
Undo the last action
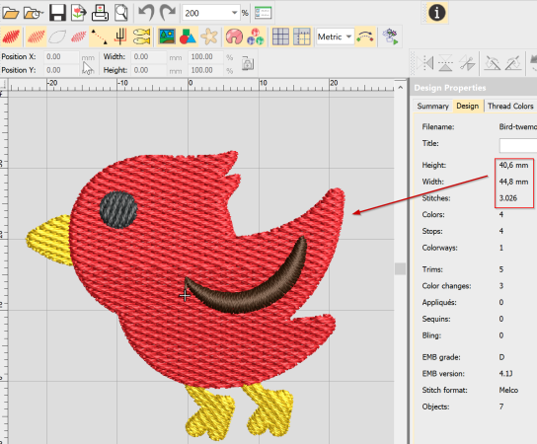(146, 13)
